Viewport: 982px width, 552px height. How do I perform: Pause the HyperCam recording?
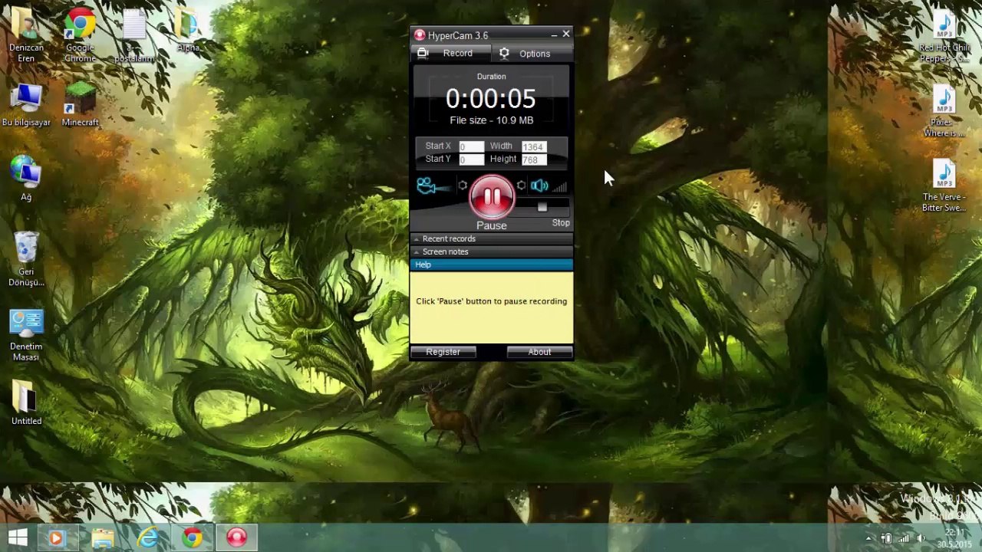coord(492,197)
